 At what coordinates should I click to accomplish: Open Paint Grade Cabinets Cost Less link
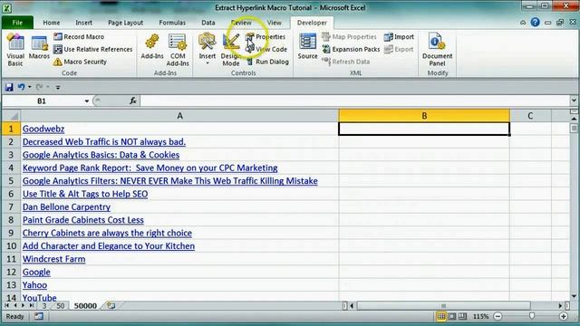83,220
